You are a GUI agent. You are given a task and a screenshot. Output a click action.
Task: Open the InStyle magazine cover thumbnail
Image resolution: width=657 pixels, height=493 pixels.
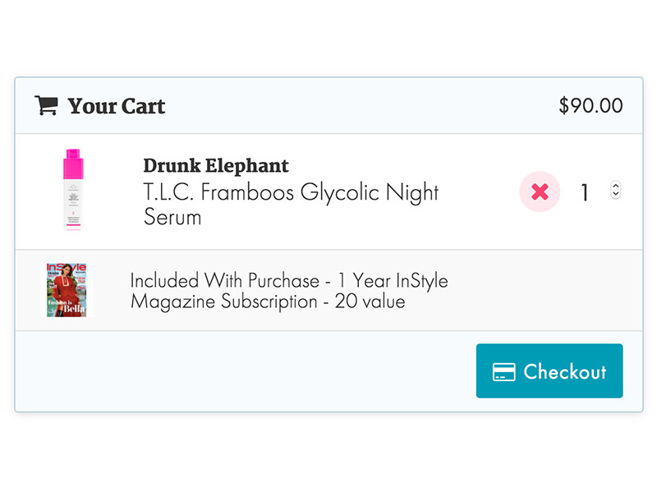68,290
